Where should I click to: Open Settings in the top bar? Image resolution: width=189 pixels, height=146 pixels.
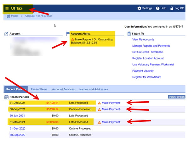[x=147, y=8]
